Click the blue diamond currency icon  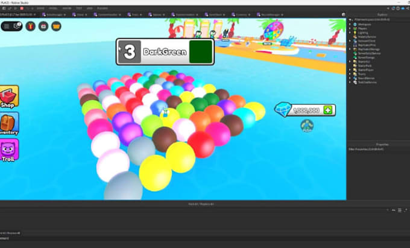point(283,109)
